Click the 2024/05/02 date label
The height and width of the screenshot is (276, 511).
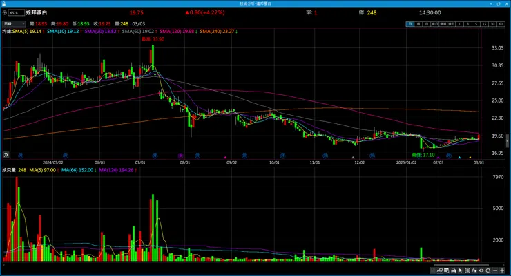[52, 162]
